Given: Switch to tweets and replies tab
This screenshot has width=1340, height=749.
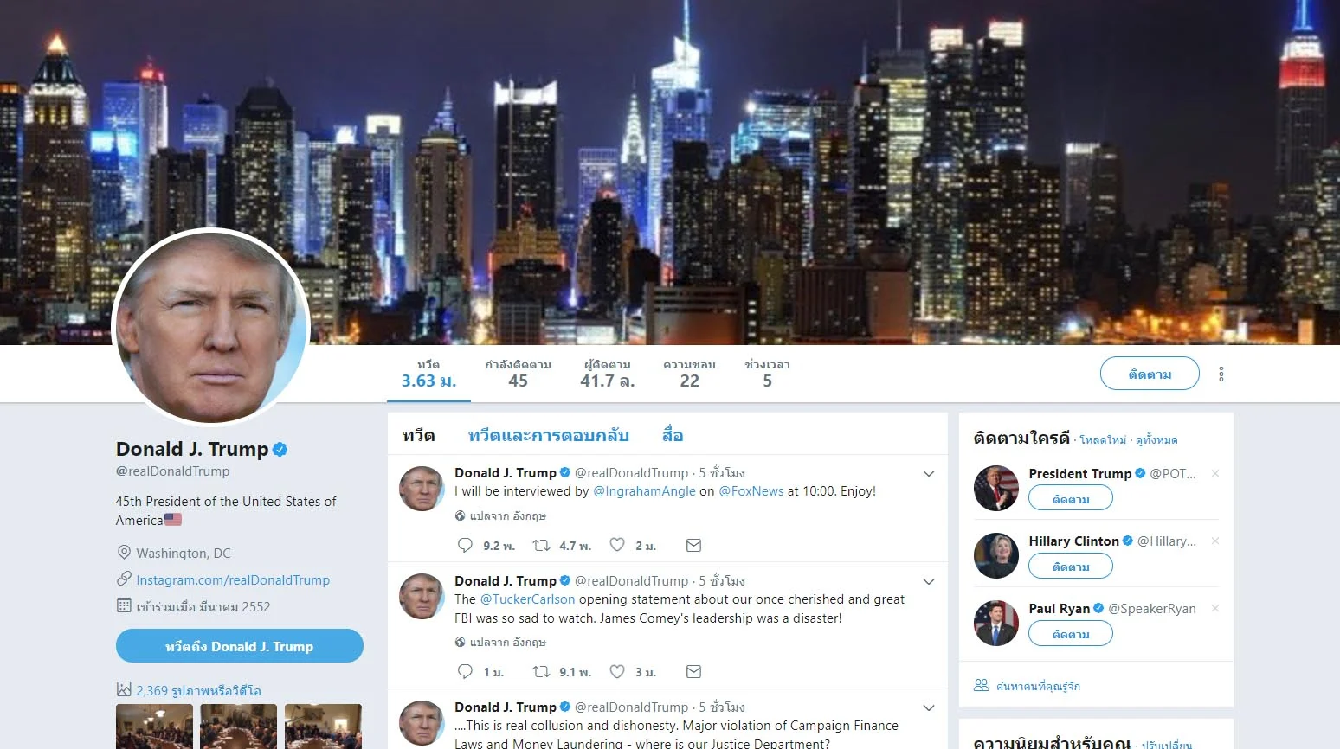Looking at the screenshot, I should tap(549, 435).
